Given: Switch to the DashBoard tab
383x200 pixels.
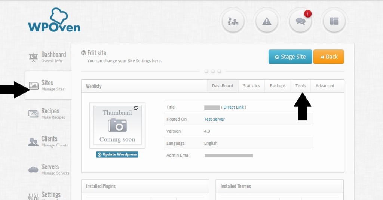Looking at the screenshot, I should pyautogui.click(x=223, y=86).
